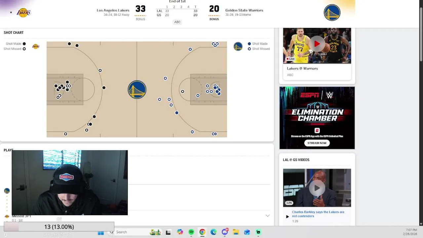Click the Warriors 'Shot Missed' legend marker

click(x=249, y=49)
